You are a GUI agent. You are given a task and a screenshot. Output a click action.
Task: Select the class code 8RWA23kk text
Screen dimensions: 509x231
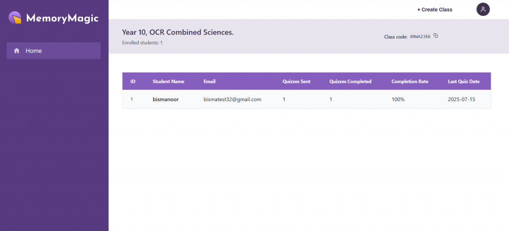click(421, 37)
